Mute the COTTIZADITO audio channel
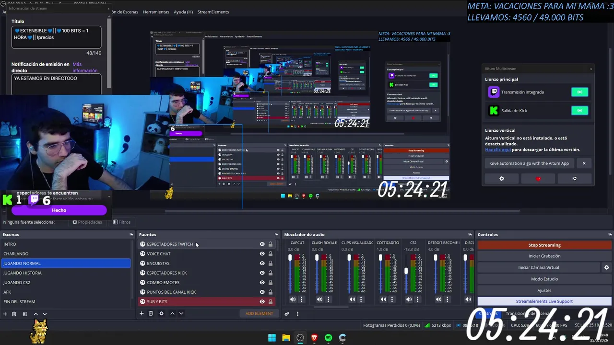This screenshot has width=614, height=345. click(383, 299)
